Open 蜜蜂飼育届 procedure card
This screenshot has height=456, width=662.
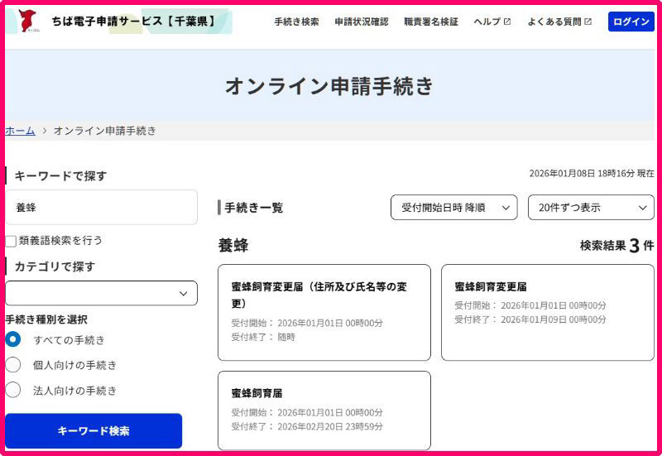coord(324,410)
